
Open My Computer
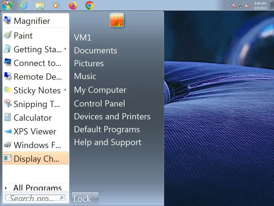coord(100,90)
